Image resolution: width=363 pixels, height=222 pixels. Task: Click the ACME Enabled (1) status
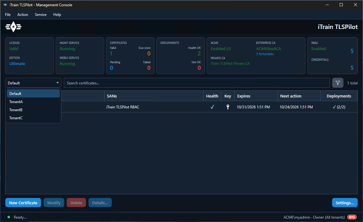click(221, 49)
